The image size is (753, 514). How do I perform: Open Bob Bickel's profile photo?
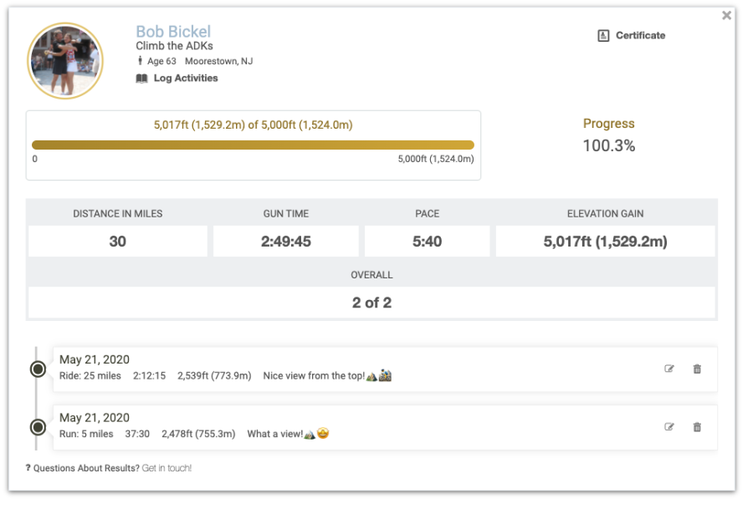point(65,61)
